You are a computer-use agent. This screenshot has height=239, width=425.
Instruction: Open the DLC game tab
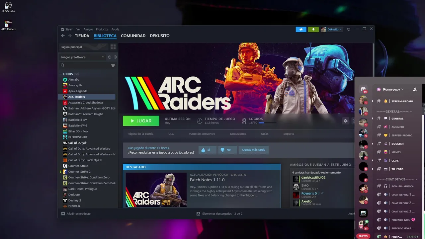point(171,134)
